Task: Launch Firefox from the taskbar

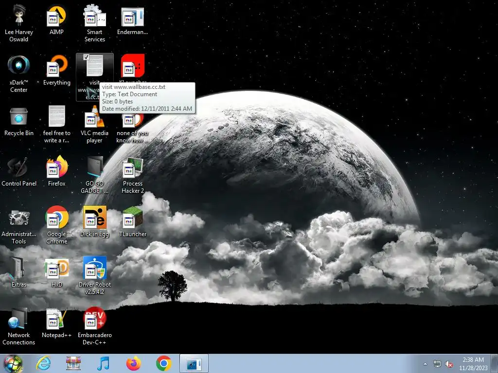Action: coord(133,363)
